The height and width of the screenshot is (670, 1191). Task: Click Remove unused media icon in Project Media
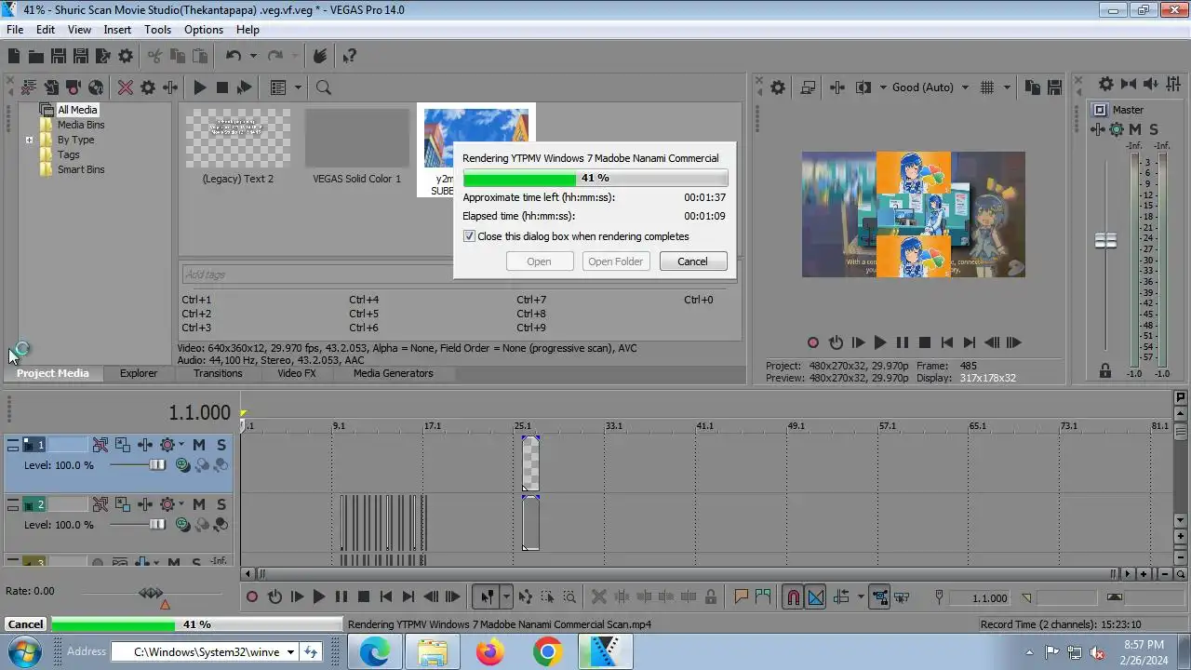coord(29,87)
